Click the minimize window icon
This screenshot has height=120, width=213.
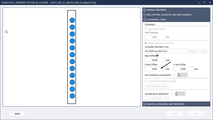point(199,2)
